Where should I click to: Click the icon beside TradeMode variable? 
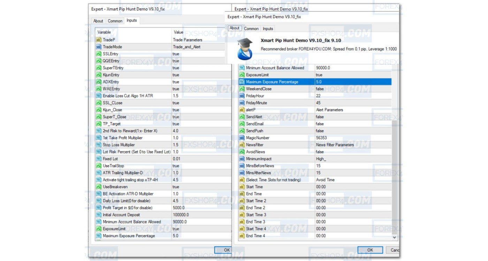pos(98,47)
